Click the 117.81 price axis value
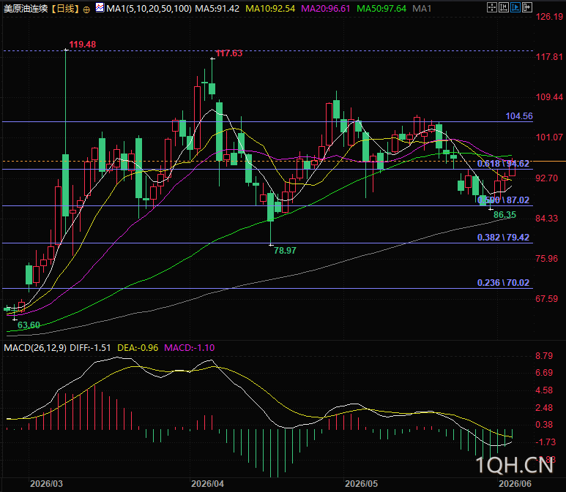This screenshot has height=492, width=566. 549,56
